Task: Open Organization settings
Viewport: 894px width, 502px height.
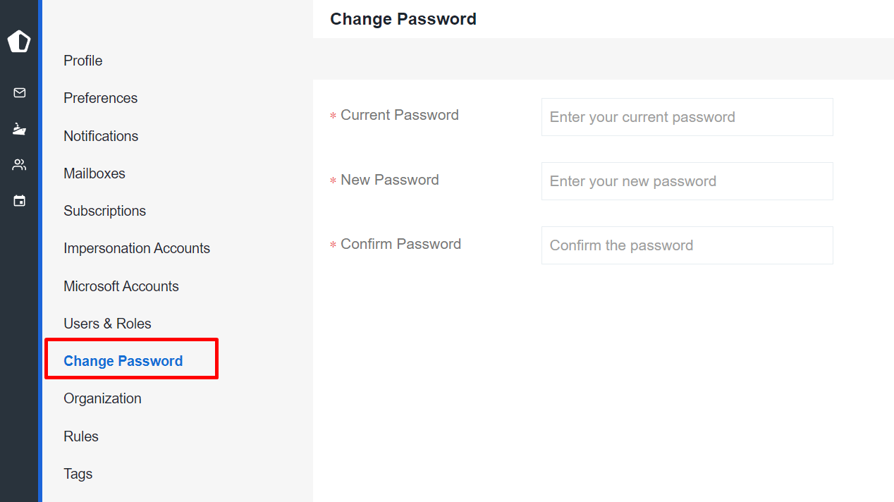Action: point(103,398)
